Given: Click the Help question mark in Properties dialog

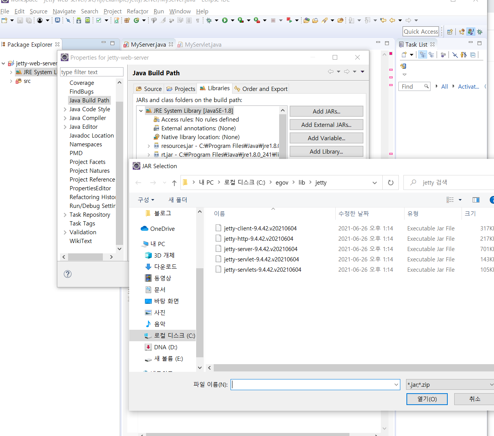Looking at the screenshot, I should point(68,274).
